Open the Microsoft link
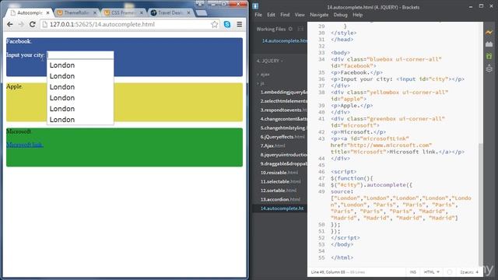This screenshot has height=280, width=498. pos(24,145)
